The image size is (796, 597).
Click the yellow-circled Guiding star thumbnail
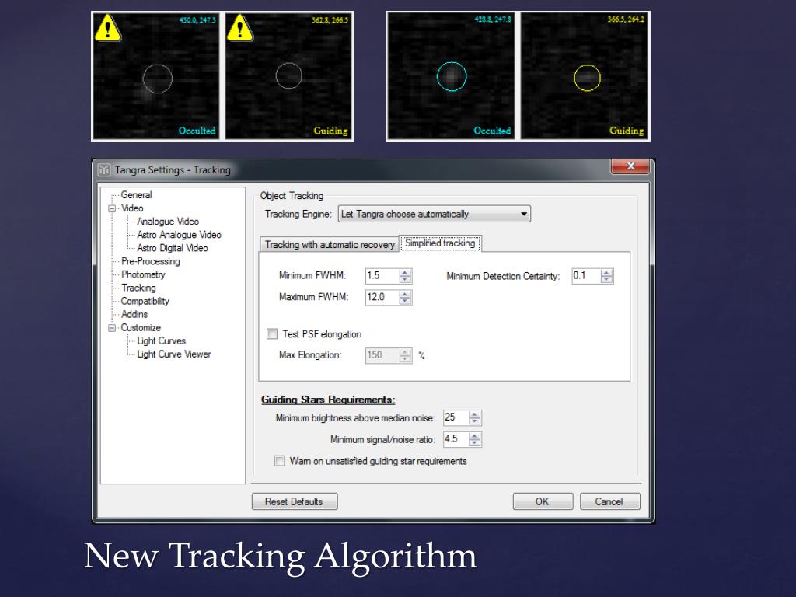tap(585, 76)
